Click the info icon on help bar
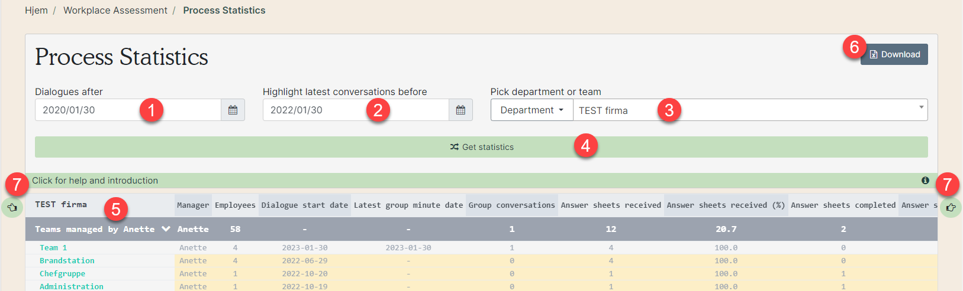Viewport: 963px width, 291px height. [x=925, y=181]
